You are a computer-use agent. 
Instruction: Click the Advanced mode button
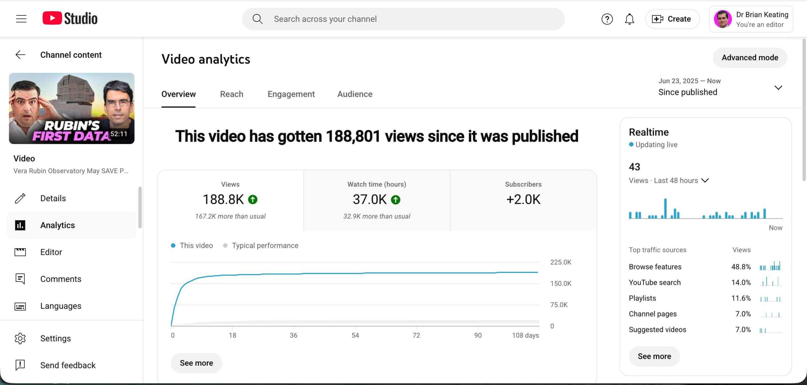[750, 58]
